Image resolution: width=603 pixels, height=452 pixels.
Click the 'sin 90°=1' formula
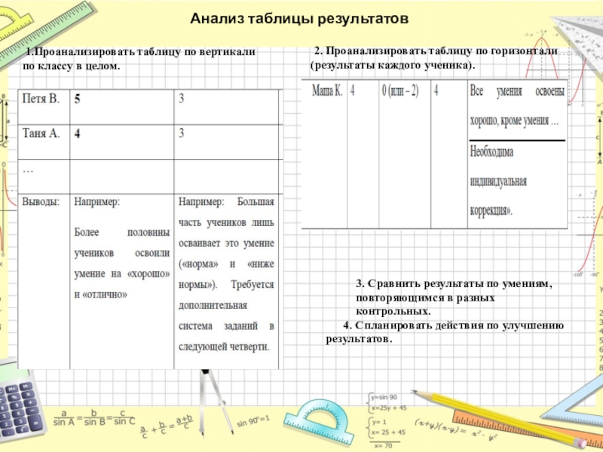click(x=253, y=421)
